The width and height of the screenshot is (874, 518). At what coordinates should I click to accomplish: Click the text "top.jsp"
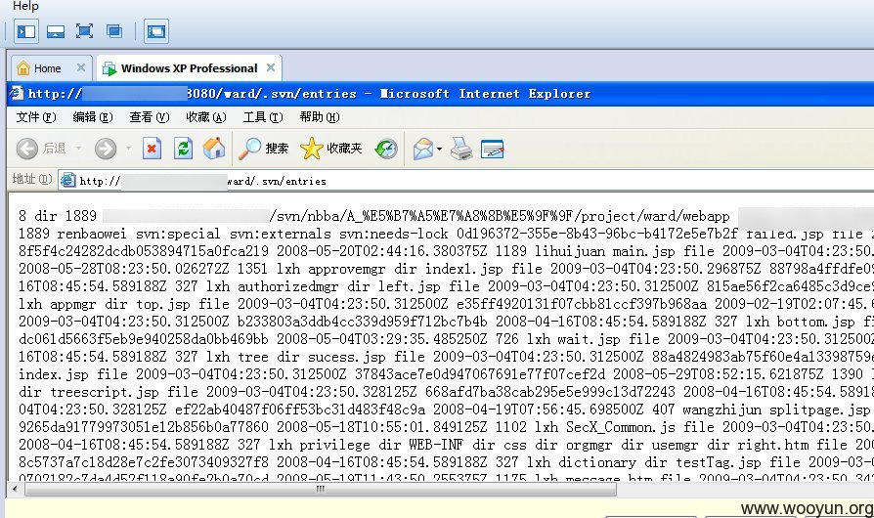click(x=162, y=304)
